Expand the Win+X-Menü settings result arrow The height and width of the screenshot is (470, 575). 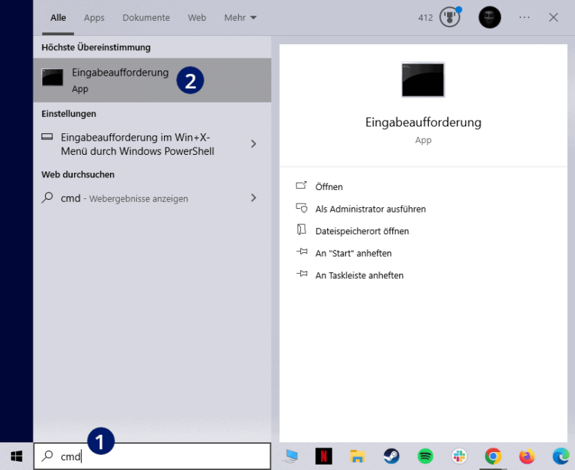(x=254, y=144)
